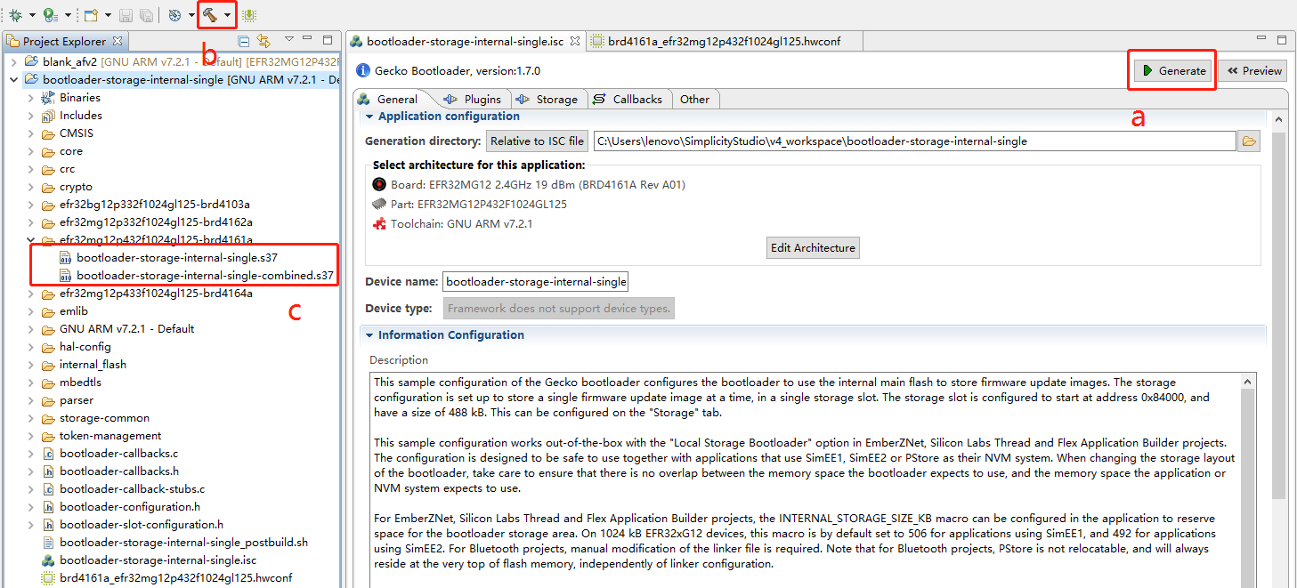Click the Save All icon

click(x=146, y=15)
